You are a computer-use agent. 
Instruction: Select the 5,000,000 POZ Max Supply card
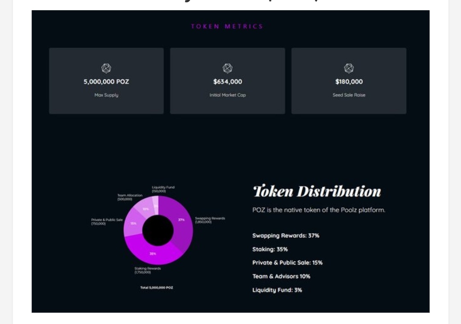click(106, 81)
